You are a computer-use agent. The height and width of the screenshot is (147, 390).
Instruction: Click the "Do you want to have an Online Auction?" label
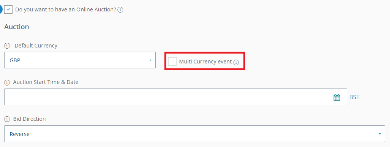pyautogui.click(x=66, y=10)
